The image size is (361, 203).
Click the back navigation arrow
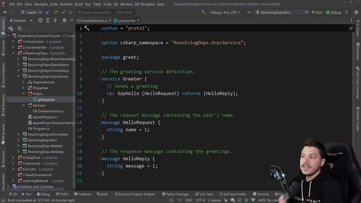pyautogui.click(x=5, y=12)
